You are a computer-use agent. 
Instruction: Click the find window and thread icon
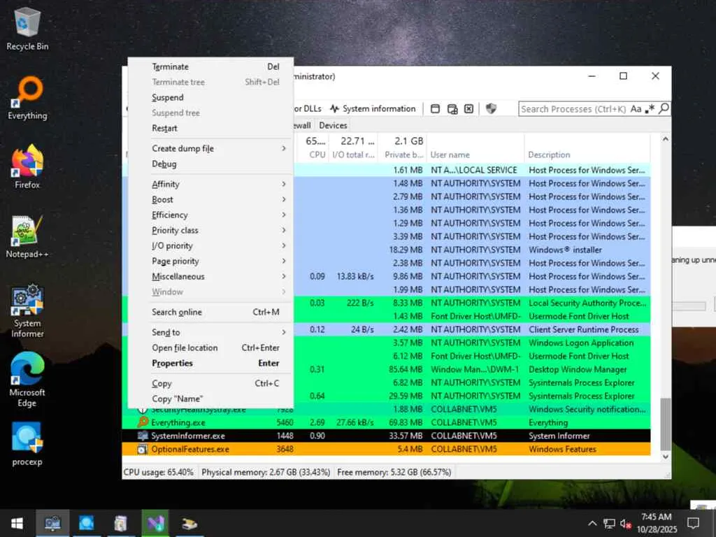click(x=452, y=108)
